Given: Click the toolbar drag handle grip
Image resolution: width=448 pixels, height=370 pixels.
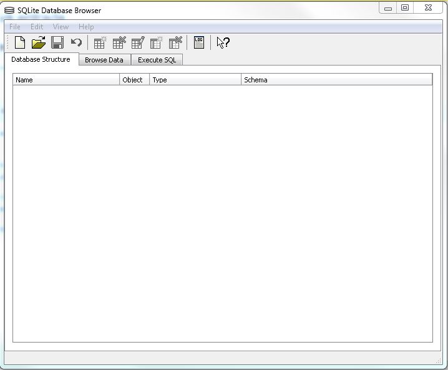Looking at the screenshot, I should point(7,42).
